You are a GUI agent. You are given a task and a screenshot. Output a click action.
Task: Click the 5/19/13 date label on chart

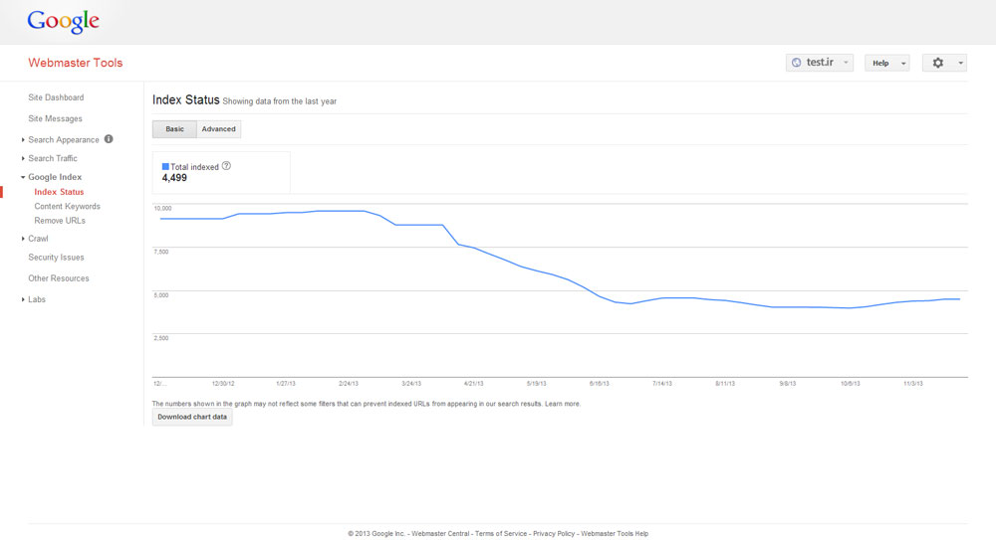[536, 383]
